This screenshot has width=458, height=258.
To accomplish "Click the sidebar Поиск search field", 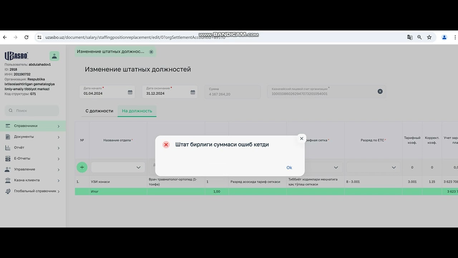I will coord(32,111).
